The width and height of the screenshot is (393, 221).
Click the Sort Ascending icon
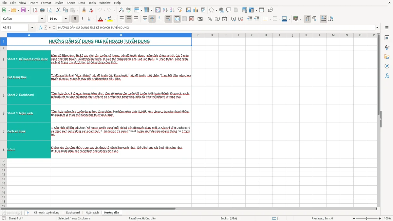tap(165, 10)
